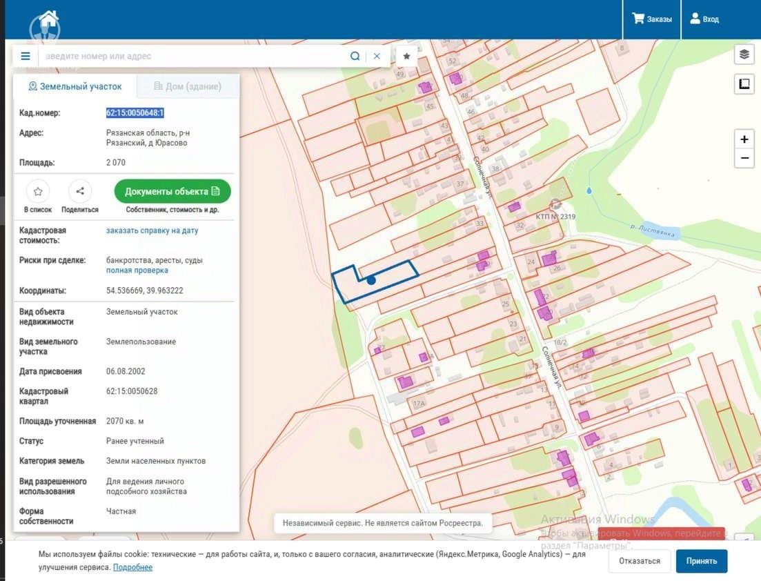Decline cookies with Отказаться button

coord(639,561)
